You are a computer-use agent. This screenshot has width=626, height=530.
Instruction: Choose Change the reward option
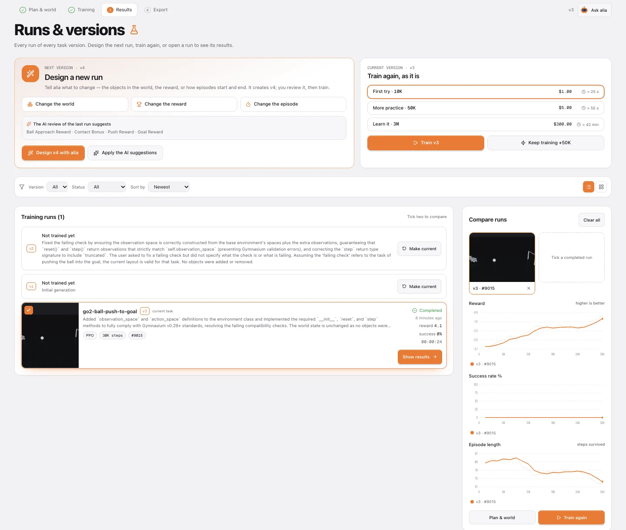pyautogui.click(x=184, y=104)
